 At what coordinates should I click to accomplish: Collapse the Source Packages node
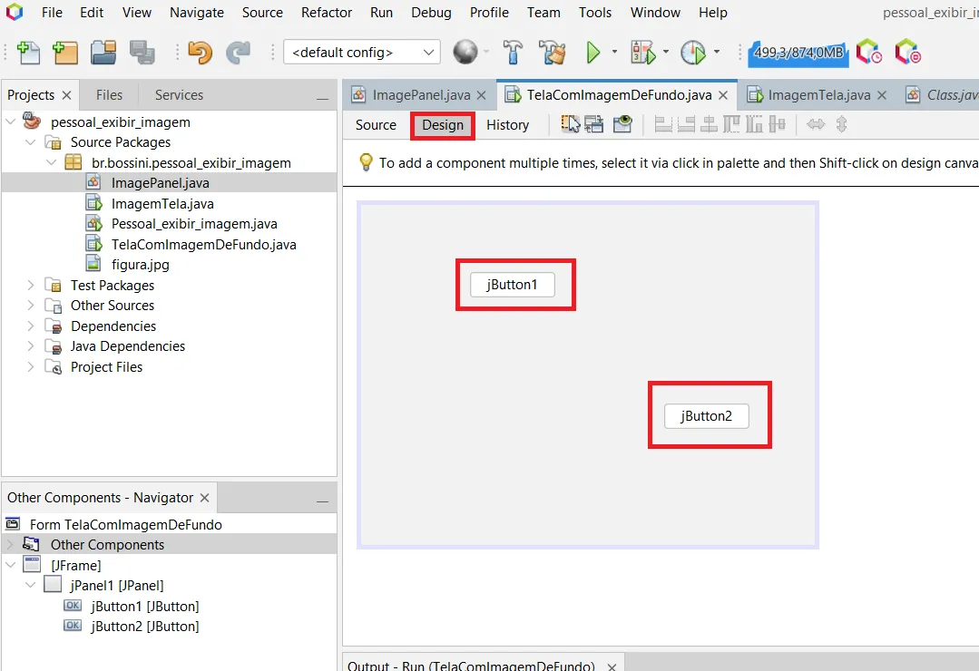30,142
